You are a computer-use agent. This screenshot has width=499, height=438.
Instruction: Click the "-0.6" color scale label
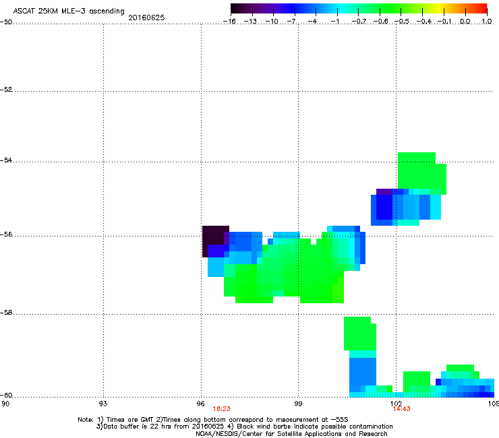point(380,22)
